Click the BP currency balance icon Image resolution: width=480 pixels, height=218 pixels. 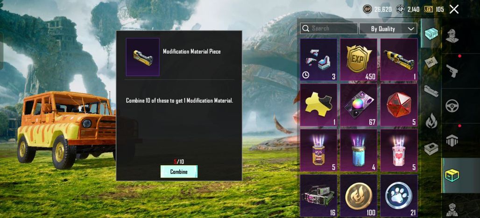(367, 9)
